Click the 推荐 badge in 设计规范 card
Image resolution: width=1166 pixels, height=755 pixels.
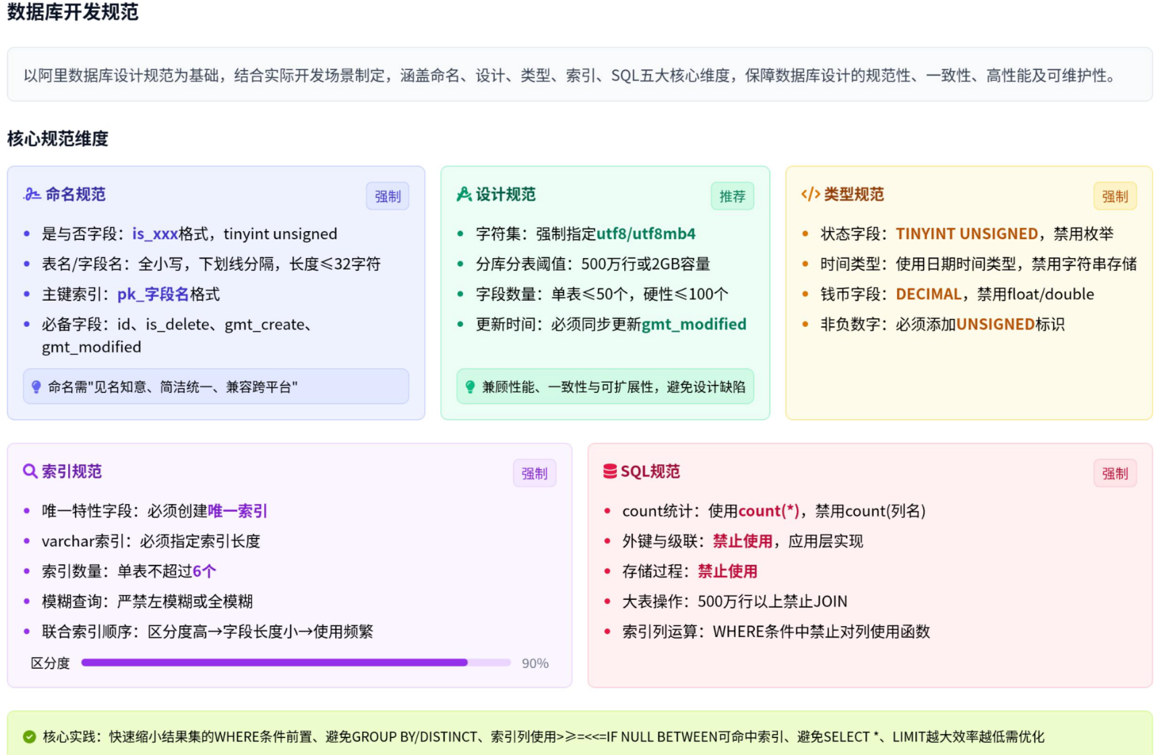(732, 196)
